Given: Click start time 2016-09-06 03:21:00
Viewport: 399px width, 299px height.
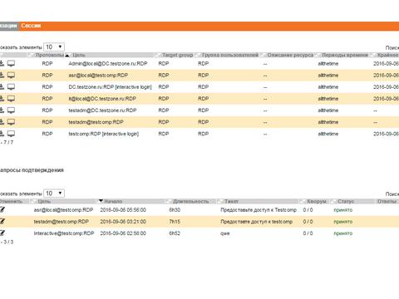Looking at the screenshot, I should pyautogui.click(x=123, y=222).
